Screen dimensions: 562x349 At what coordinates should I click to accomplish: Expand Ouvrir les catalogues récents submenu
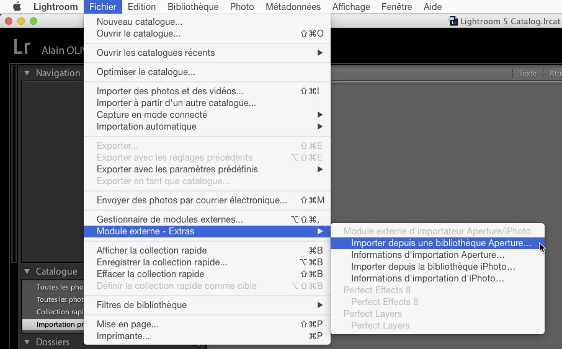click(207, 53)
